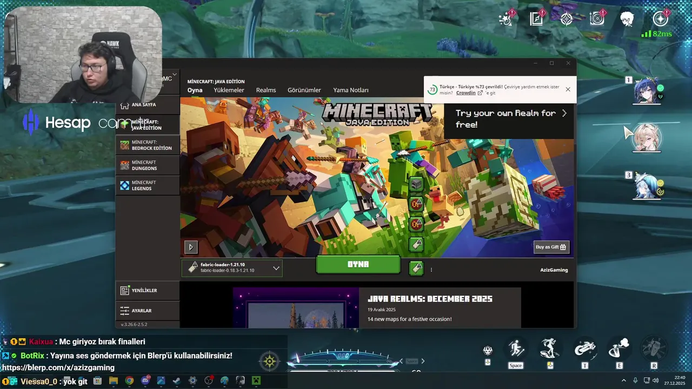Click the launcher version text v.3.26.6-2.5.2
The width and height of the screenshot is (692, 389).
point(134,325)
